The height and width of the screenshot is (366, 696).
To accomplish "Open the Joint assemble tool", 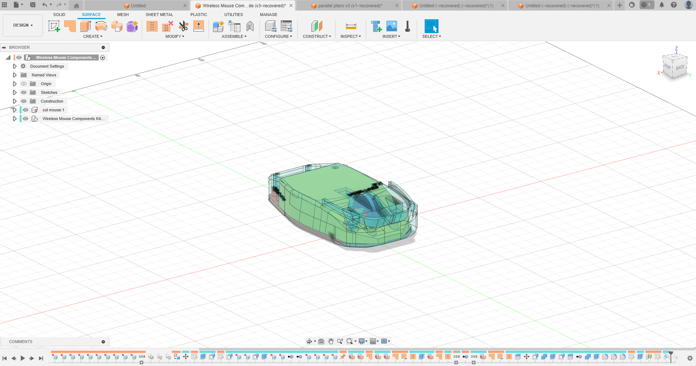I will click(x=250, y=26).
